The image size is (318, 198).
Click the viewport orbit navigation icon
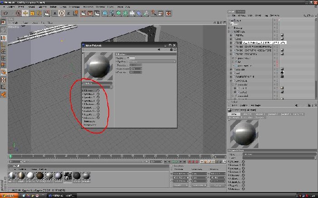(221, 23)
